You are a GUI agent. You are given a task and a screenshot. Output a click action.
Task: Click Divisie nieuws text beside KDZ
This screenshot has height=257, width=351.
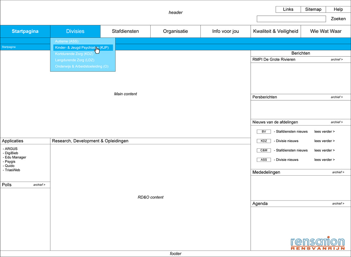287,141
